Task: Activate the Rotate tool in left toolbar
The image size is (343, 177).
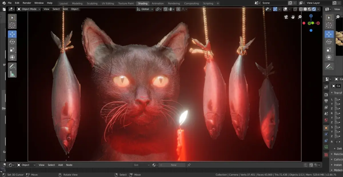Action: [12, 42]
